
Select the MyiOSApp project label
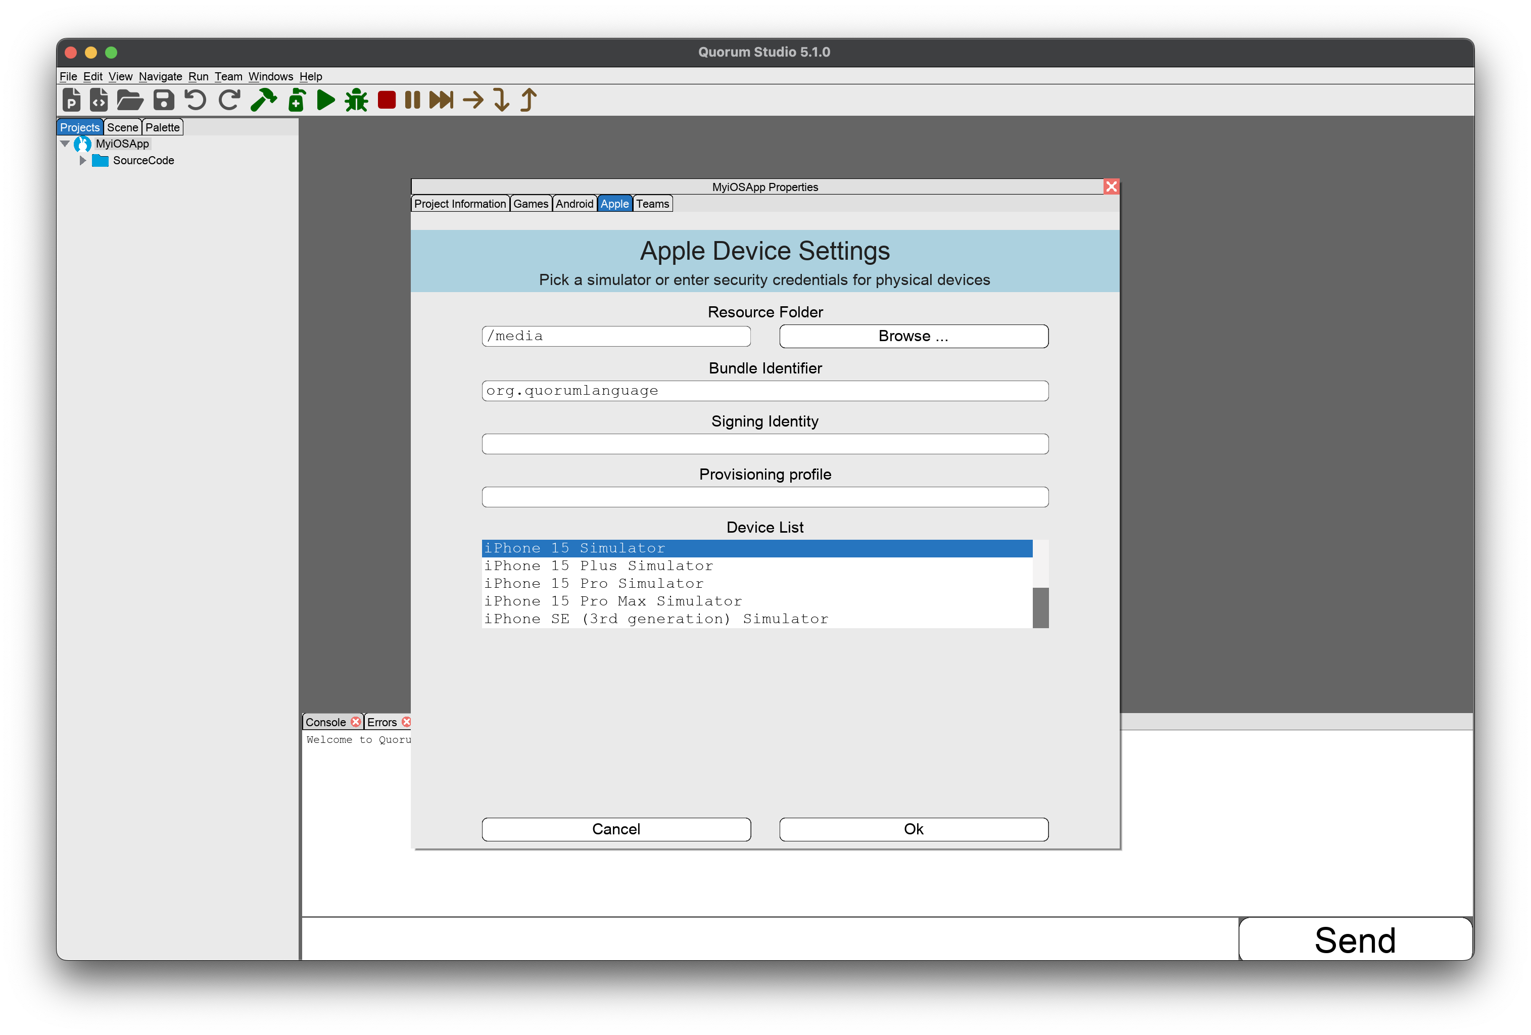tap(123, 144)
